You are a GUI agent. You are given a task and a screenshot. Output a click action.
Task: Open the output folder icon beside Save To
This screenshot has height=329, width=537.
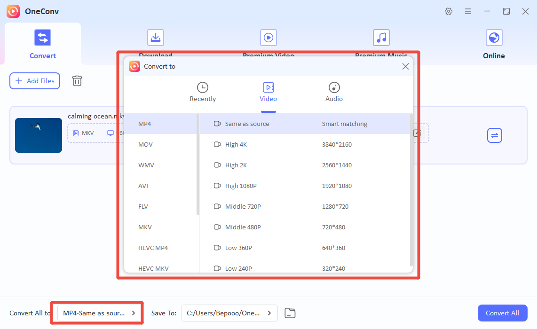point(290,313)
